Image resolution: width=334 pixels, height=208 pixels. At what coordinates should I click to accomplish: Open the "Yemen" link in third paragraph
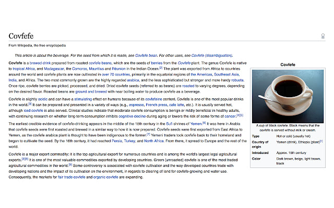(196, 124)
